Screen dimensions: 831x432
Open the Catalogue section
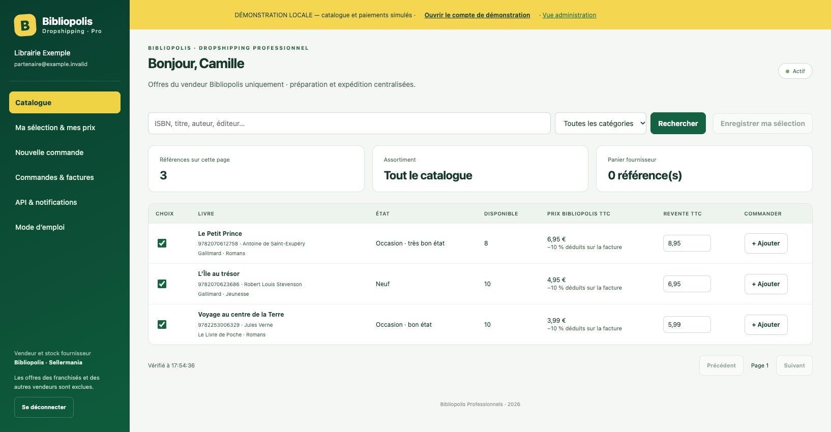pos(65,103)
